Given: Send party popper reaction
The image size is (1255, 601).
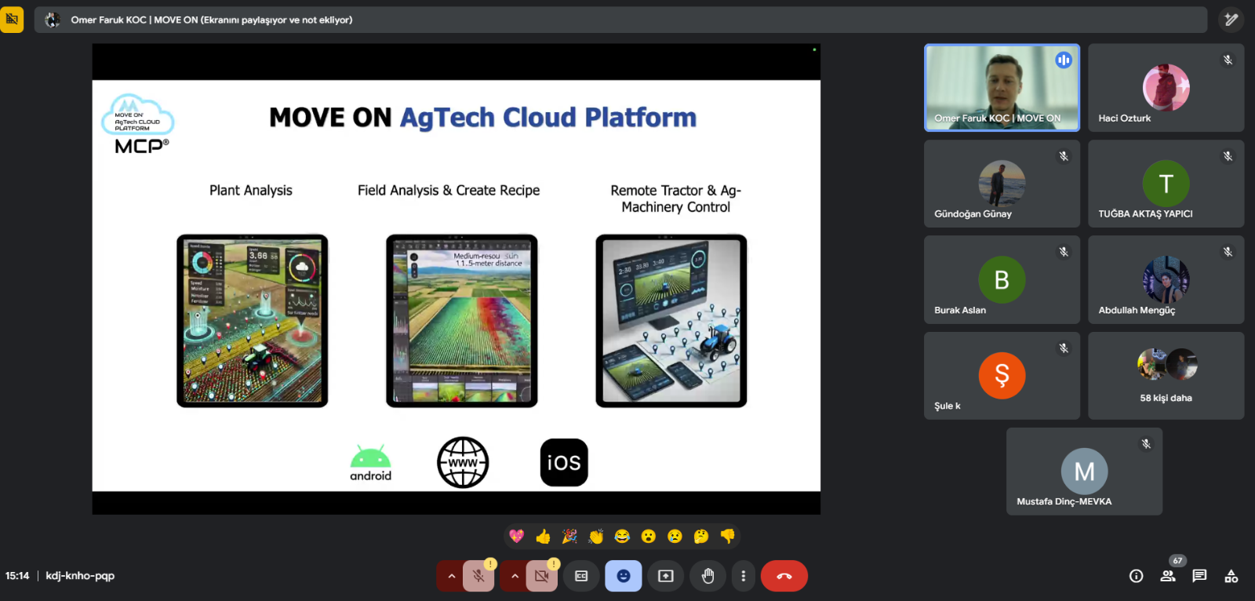Looking at the screenshot, I should coord(569,536).
